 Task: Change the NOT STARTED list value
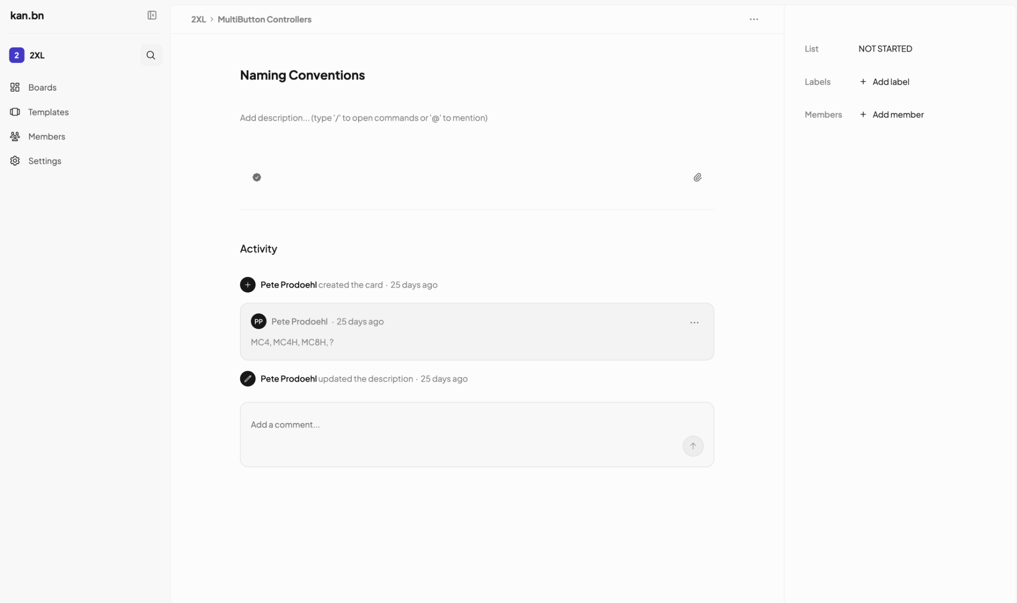pos(885,49)
